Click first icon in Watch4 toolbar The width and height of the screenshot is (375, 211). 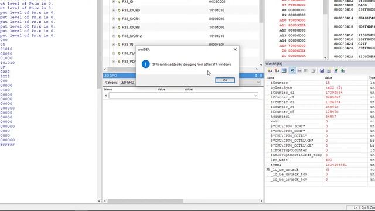(270, 70)
